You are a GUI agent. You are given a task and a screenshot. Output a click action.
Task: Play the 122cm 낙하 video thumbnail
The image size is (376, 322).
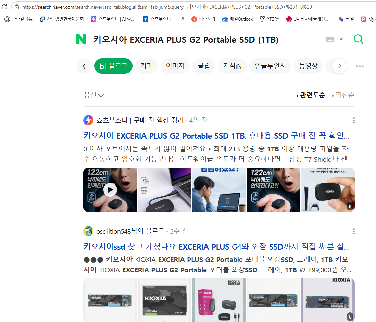[110, 190]
